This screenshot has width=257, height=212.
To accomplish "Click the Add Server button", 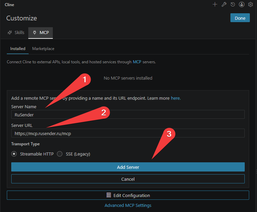I will click(128, 167).
